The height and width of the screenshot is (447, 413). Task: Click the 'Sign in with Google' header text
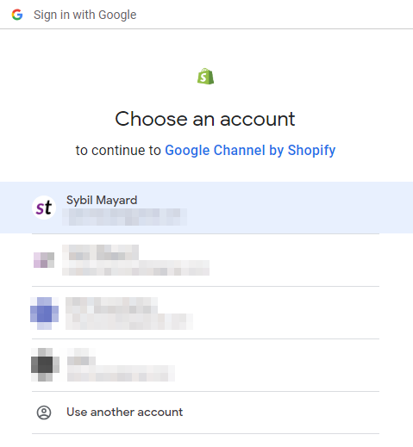[84, 15]
